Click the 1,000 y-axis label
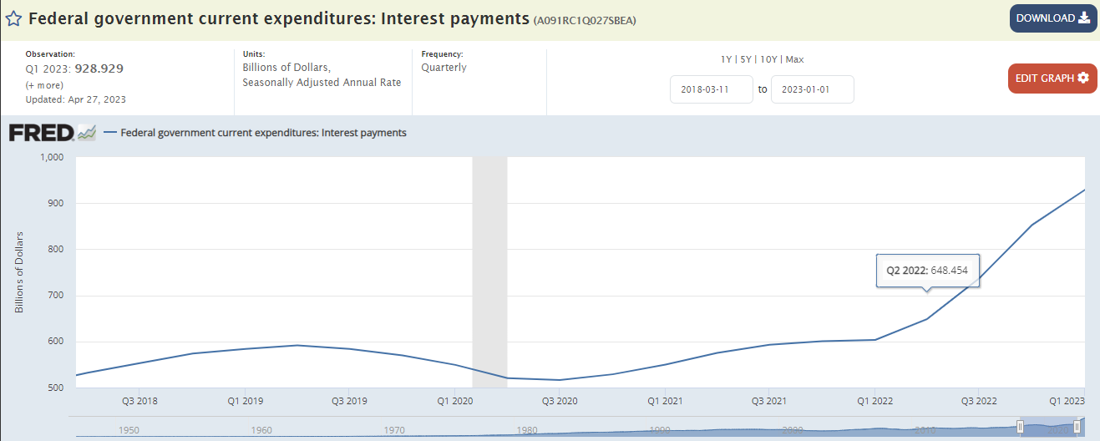Screen dimensions: 1100x441 (x=53, y=157)
